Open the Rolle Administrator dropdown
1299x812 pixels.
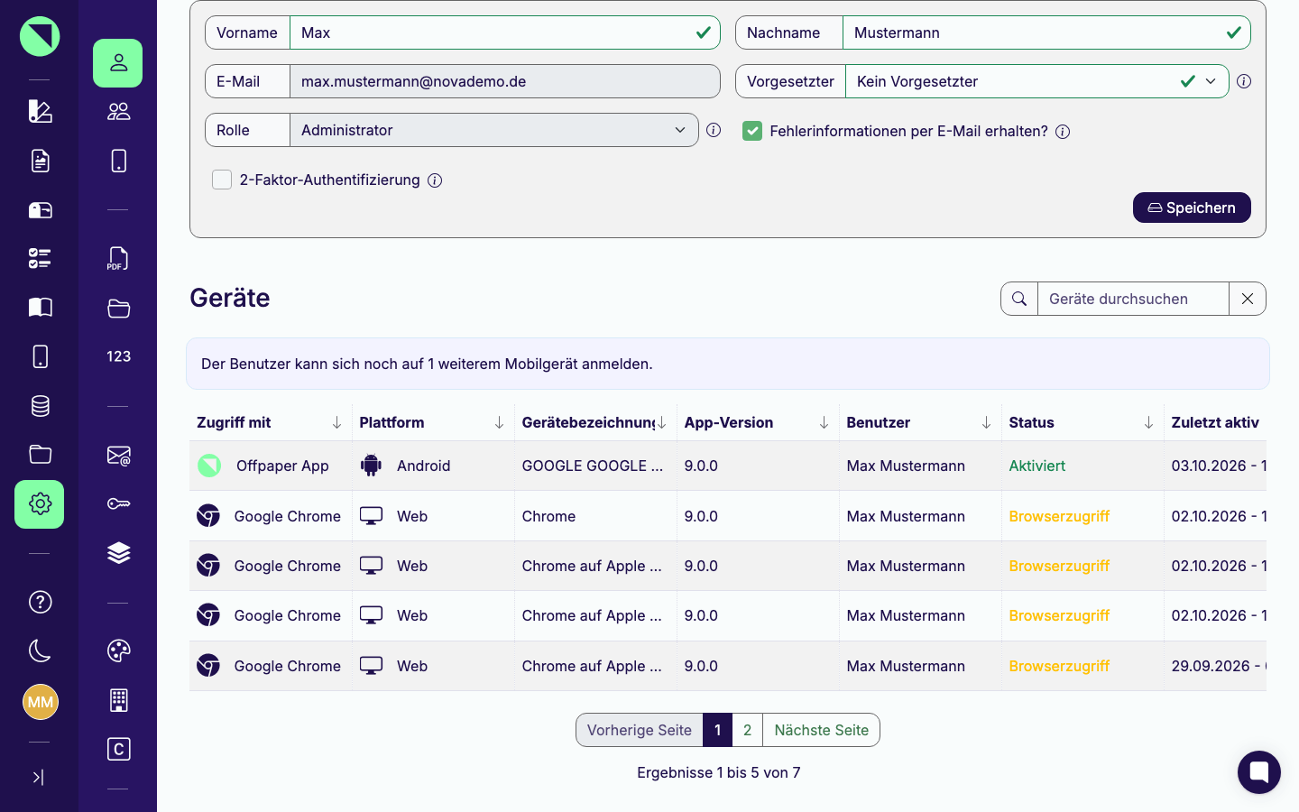[494, 130]
